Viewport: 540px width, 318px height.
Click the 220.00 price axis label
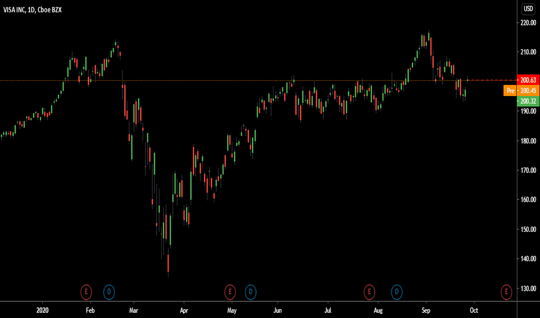(x=528, y=23)
